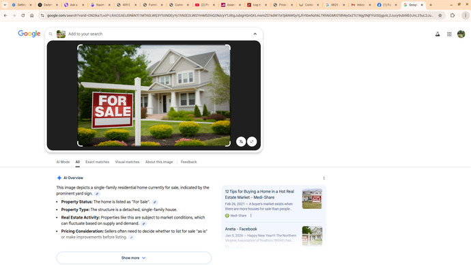Screen dimensions: 471x265
Task: Click source link icon after Property Status
Action: (155, 202)
